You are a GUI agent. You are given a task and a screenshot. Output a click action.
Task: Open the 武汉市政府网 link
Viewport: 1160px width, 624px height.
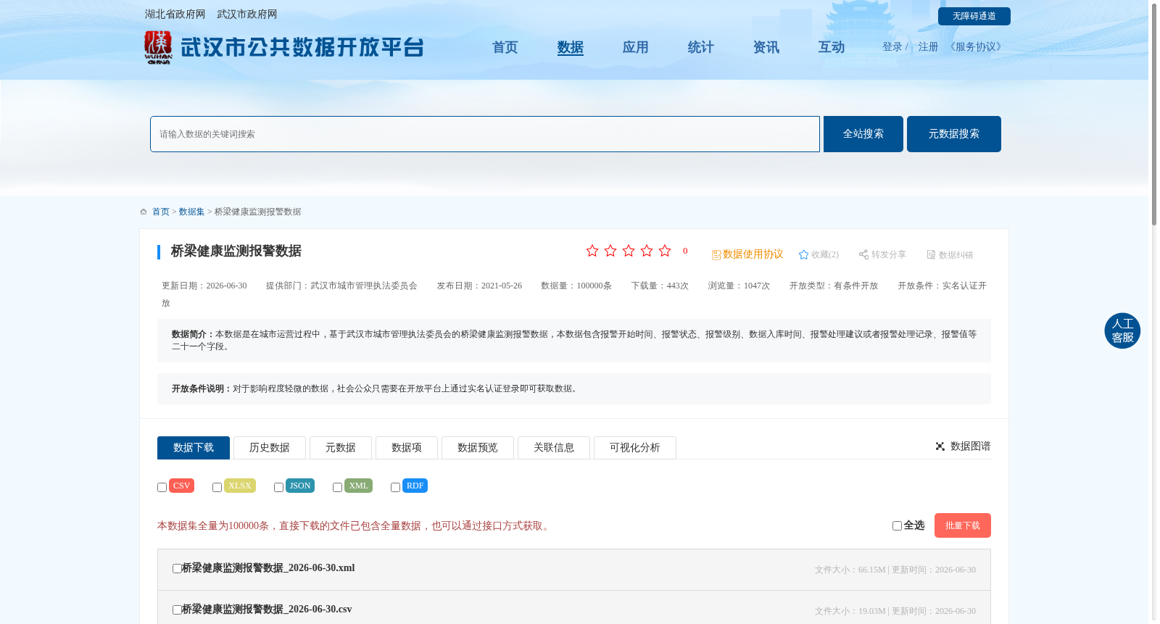click(246, 14)
